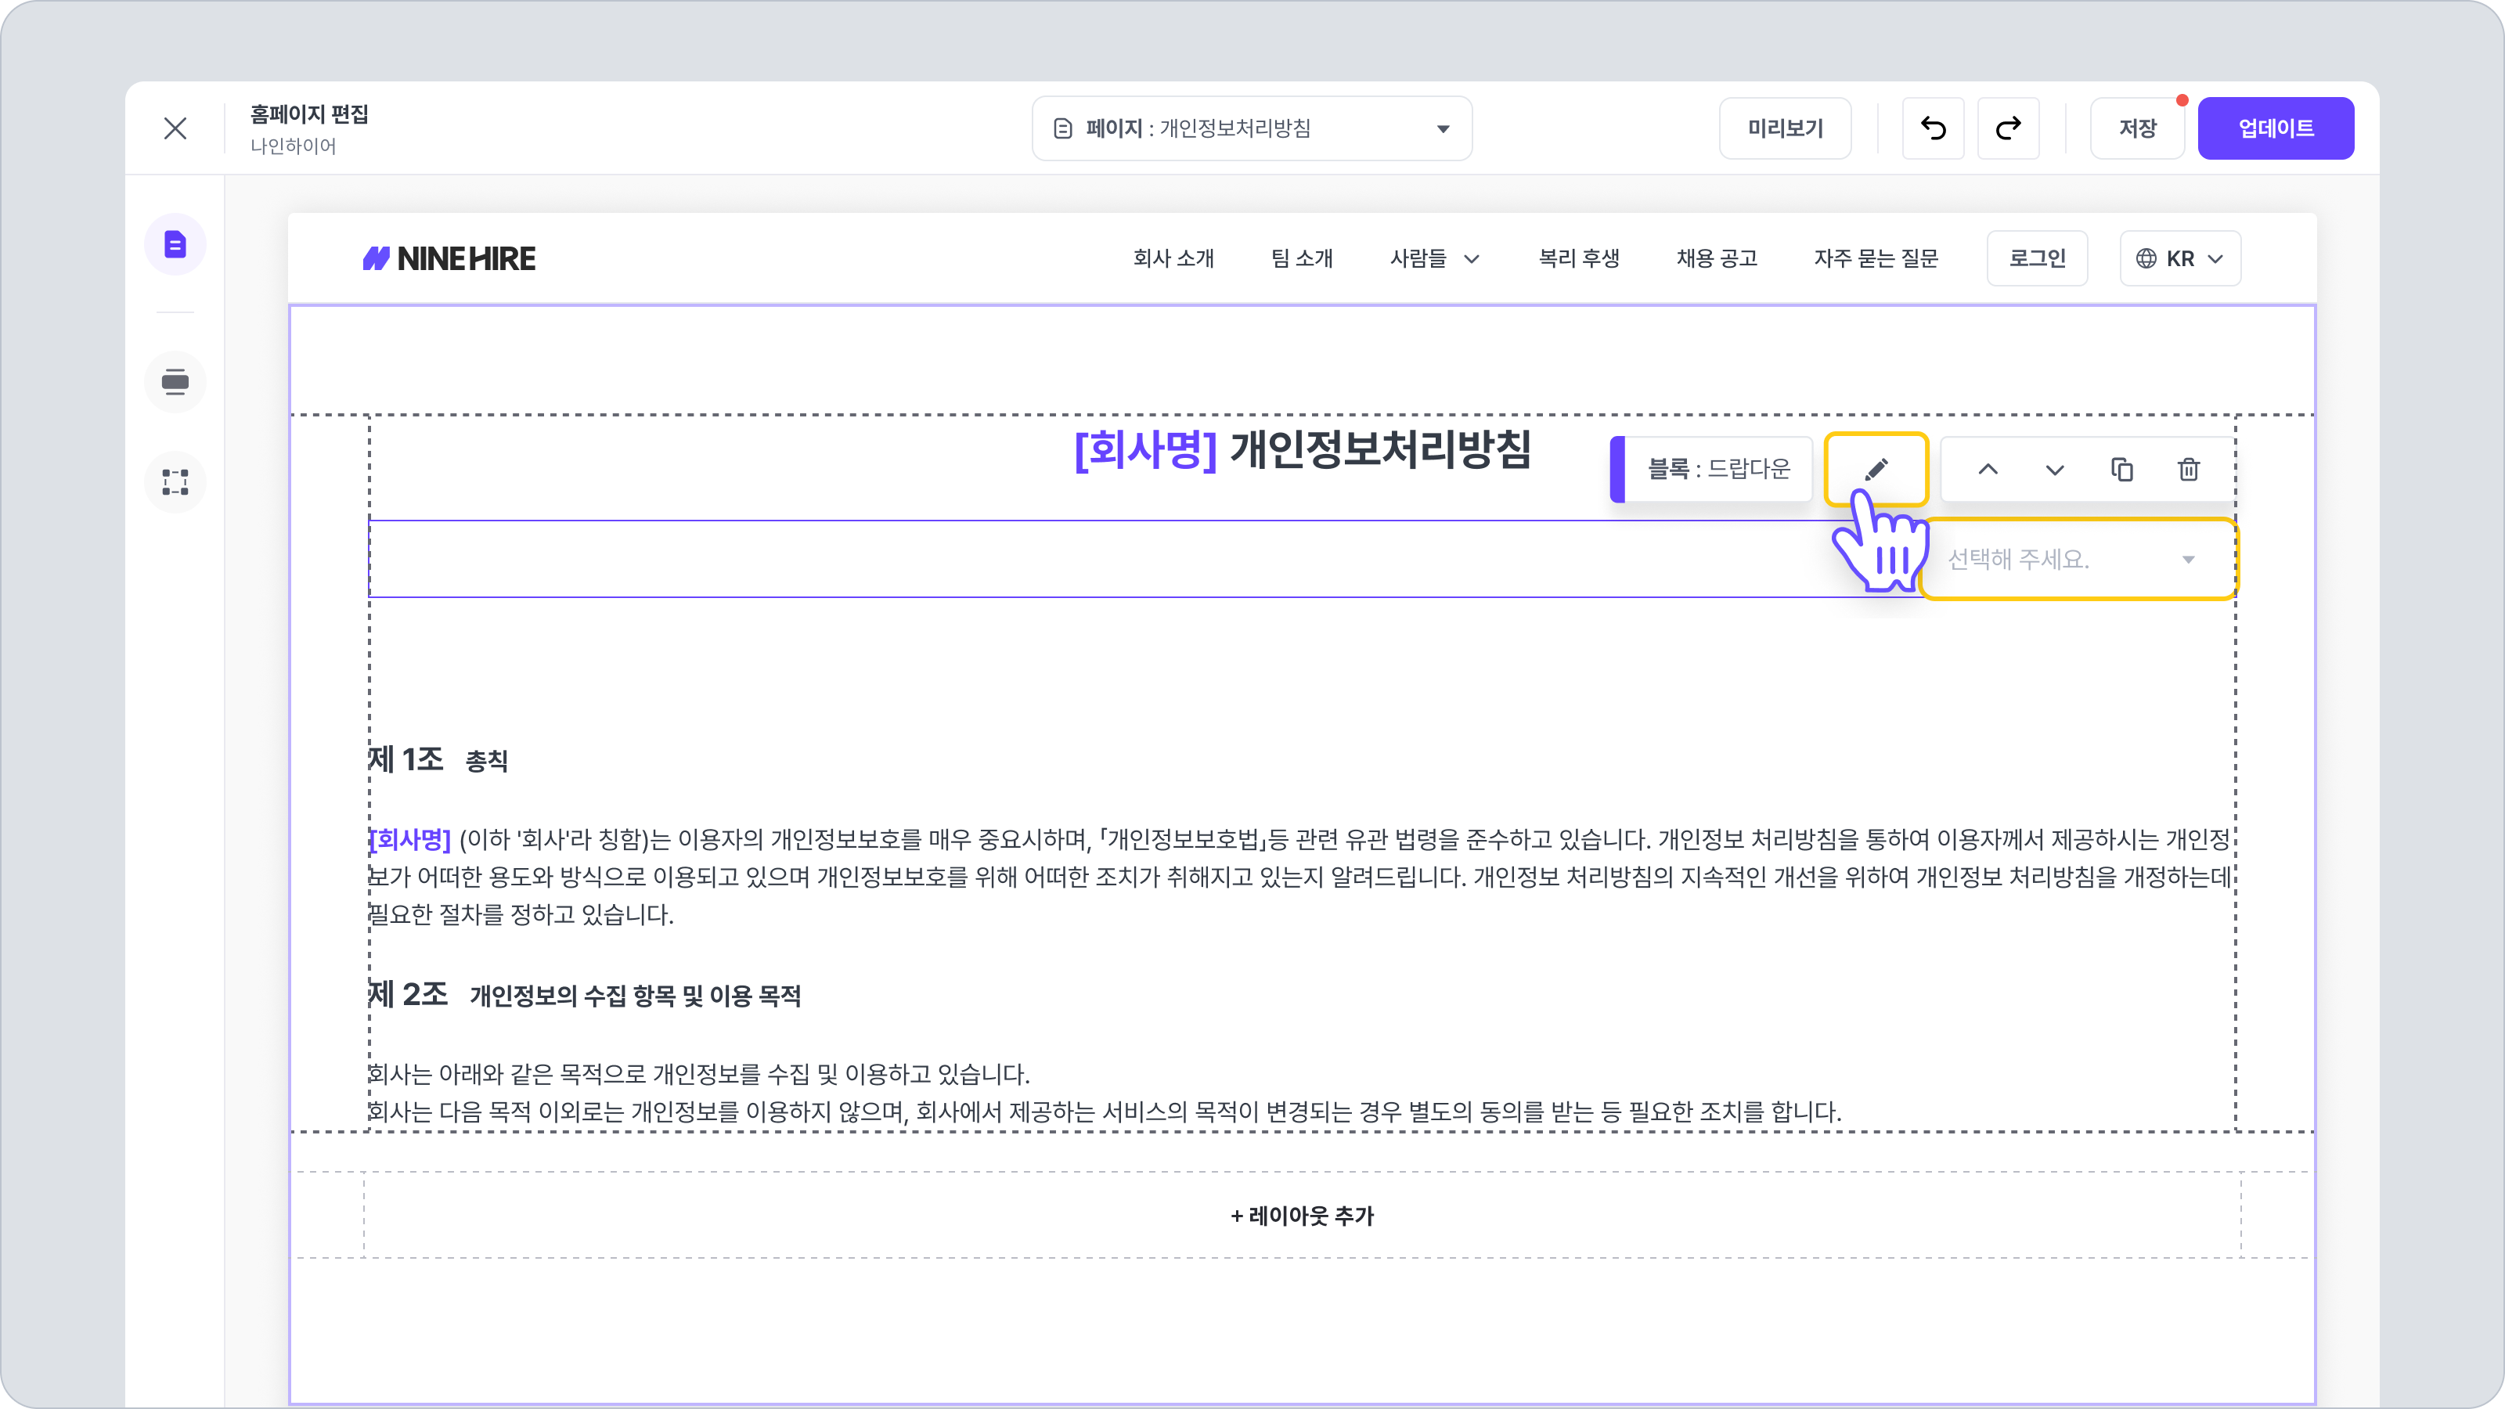Close the homepage editor with the X
Screen dimensions: 2505x1409
pyautogui.click(x=175, y=128)
